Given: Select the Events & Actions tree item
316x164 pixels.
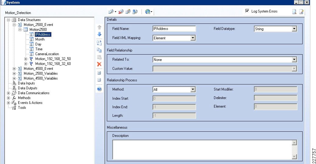Looking at the screenshot, I should (x=30, y=103).
